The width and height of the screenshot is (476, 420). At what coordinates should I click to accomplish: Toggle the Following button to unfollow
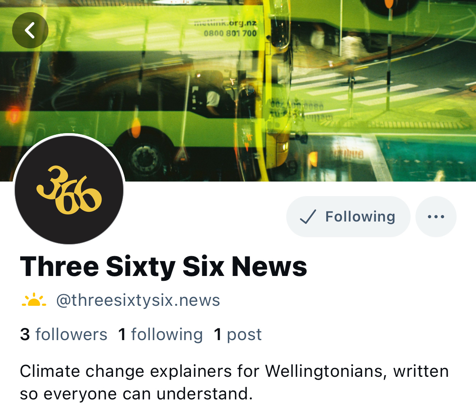coord(348,216)
